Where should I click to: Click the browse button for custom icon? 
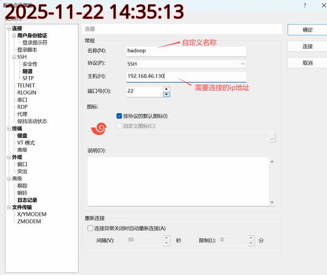click(272, 138)
